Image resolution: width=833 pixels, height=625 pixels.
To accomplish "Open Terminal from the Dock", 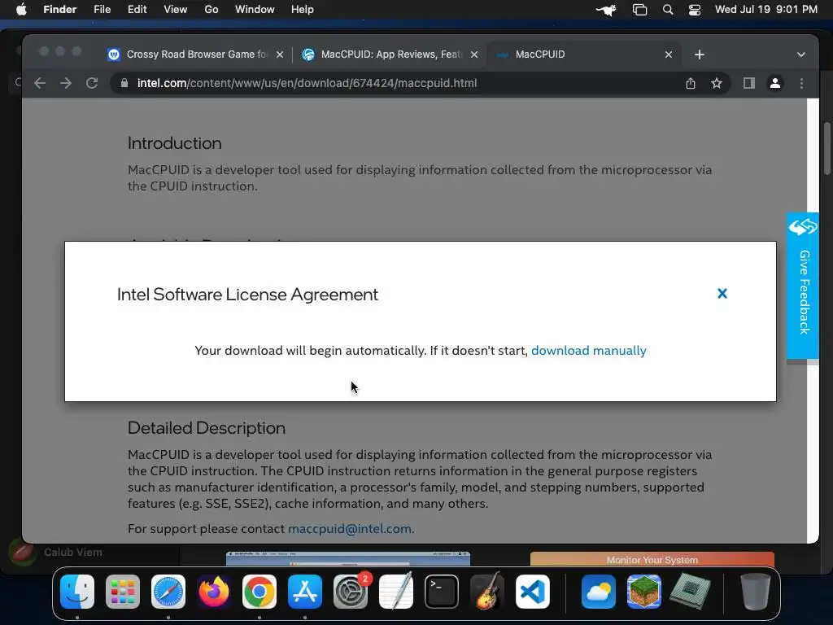I will point(442,592).
